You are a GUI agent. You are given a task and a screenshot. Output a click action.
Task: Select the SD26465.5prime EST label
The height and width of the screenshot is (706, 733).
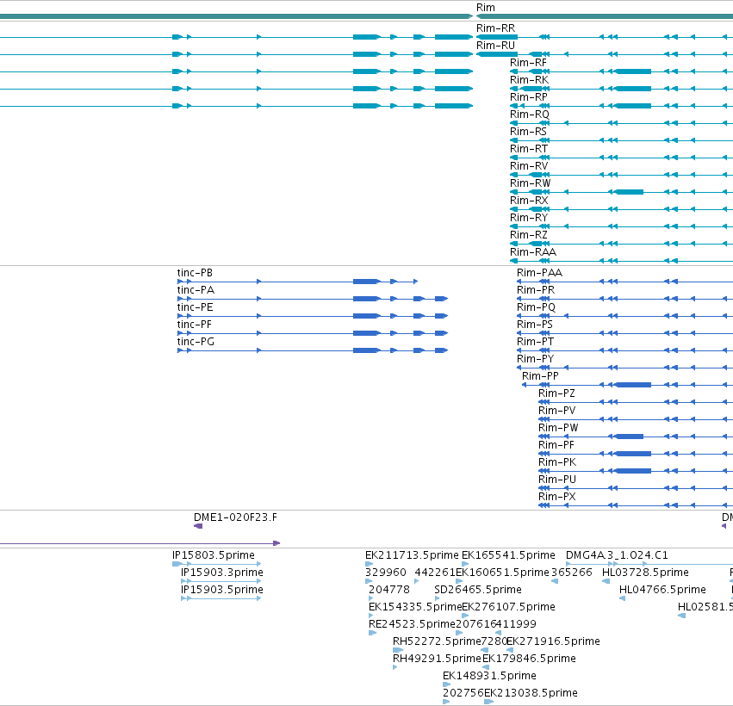pyautogui.click(x=478, y=590)
